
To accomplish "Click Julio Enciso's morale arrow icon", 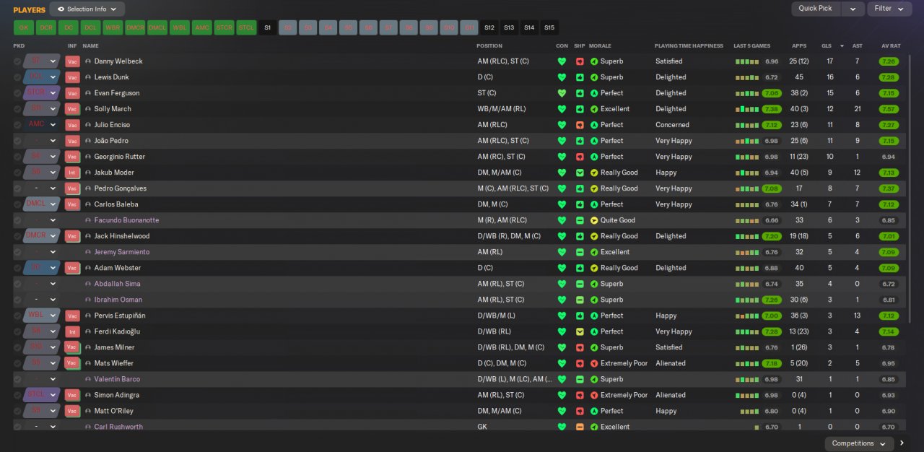I will pyautogui.click(x=594, y=125).
